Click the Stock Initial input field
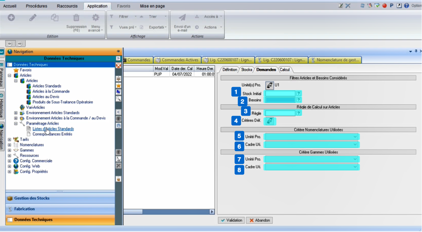The image size is (422, 232). pos(279,94)
